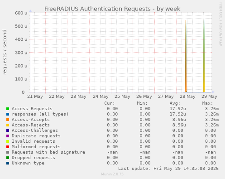This screenshot has height=179, width=225.
Task: Click the Last update timestamp text
Action: 168,169
